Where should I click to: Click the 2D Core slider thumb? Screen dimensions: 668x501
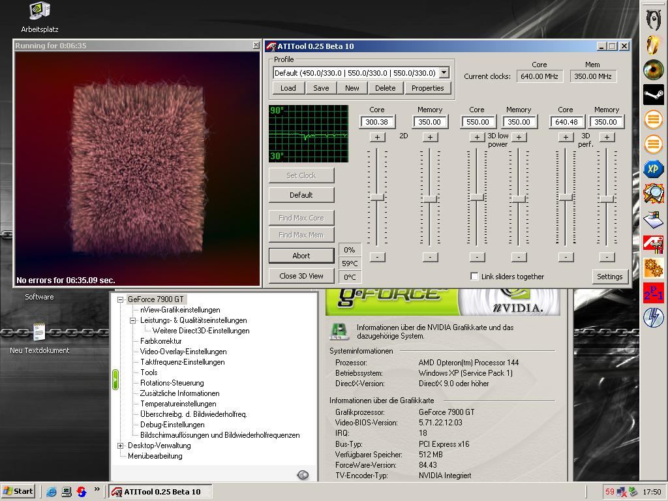[377, 197]
